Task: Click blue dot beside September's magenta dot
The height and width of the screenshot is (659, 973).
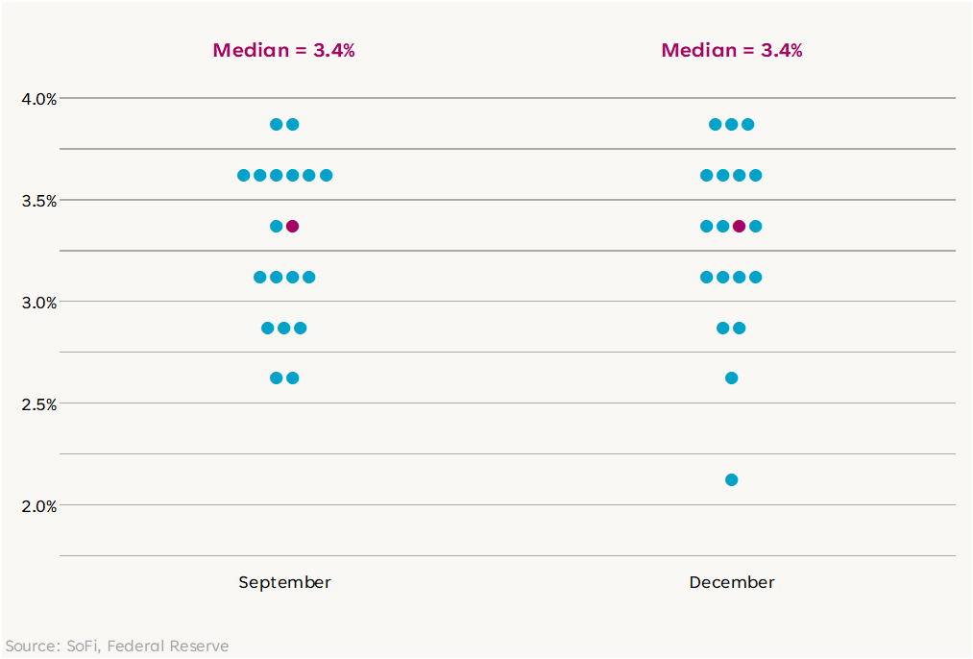Action: coord(277,227)
